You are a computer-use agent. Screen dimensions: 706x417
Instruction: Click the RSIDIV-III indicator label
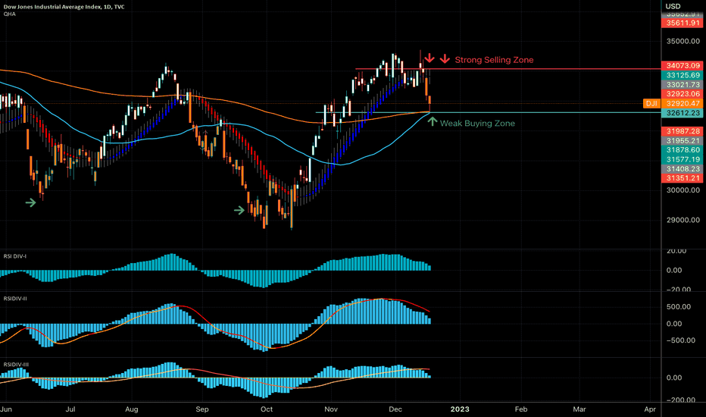[x=16, y=364]
